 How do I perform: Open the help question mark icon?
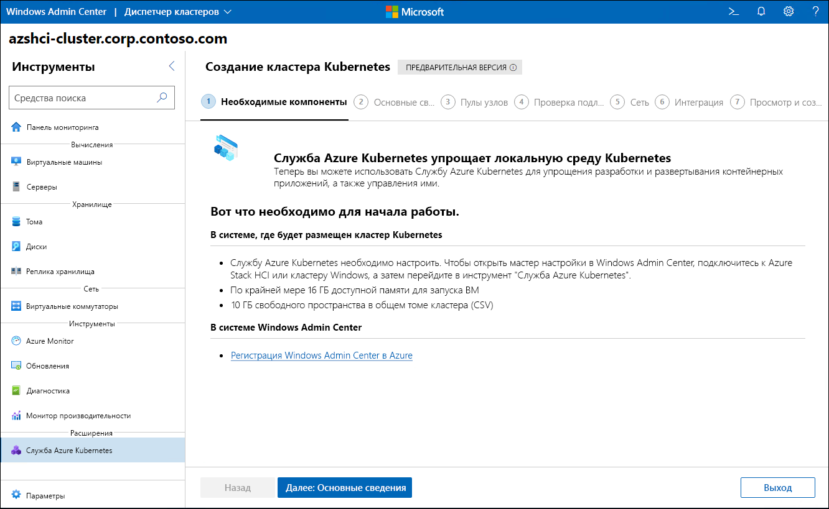point(816,11)
